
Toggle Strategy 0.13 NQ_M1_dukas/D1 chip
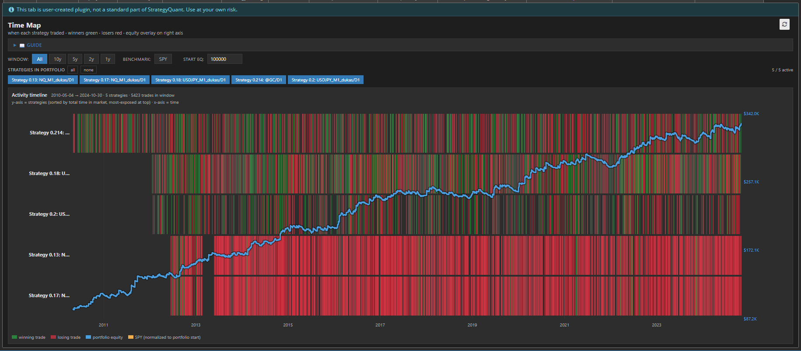pos(43,80)
